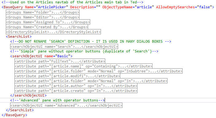Expand the article.creato attribute block
The width and height of the screenshot is (216, 118).
[76, 91]
